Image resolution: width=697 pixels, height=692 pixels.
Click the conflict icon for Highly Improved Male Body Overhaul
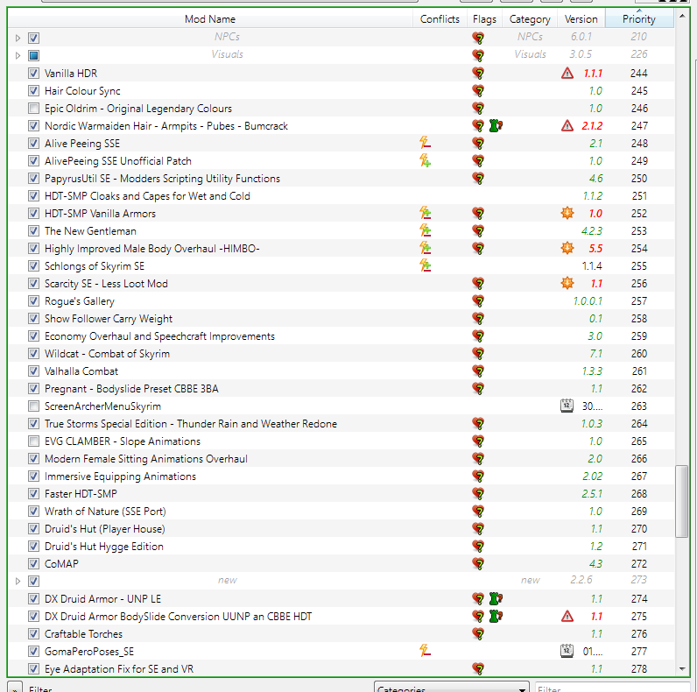(425, 248)
